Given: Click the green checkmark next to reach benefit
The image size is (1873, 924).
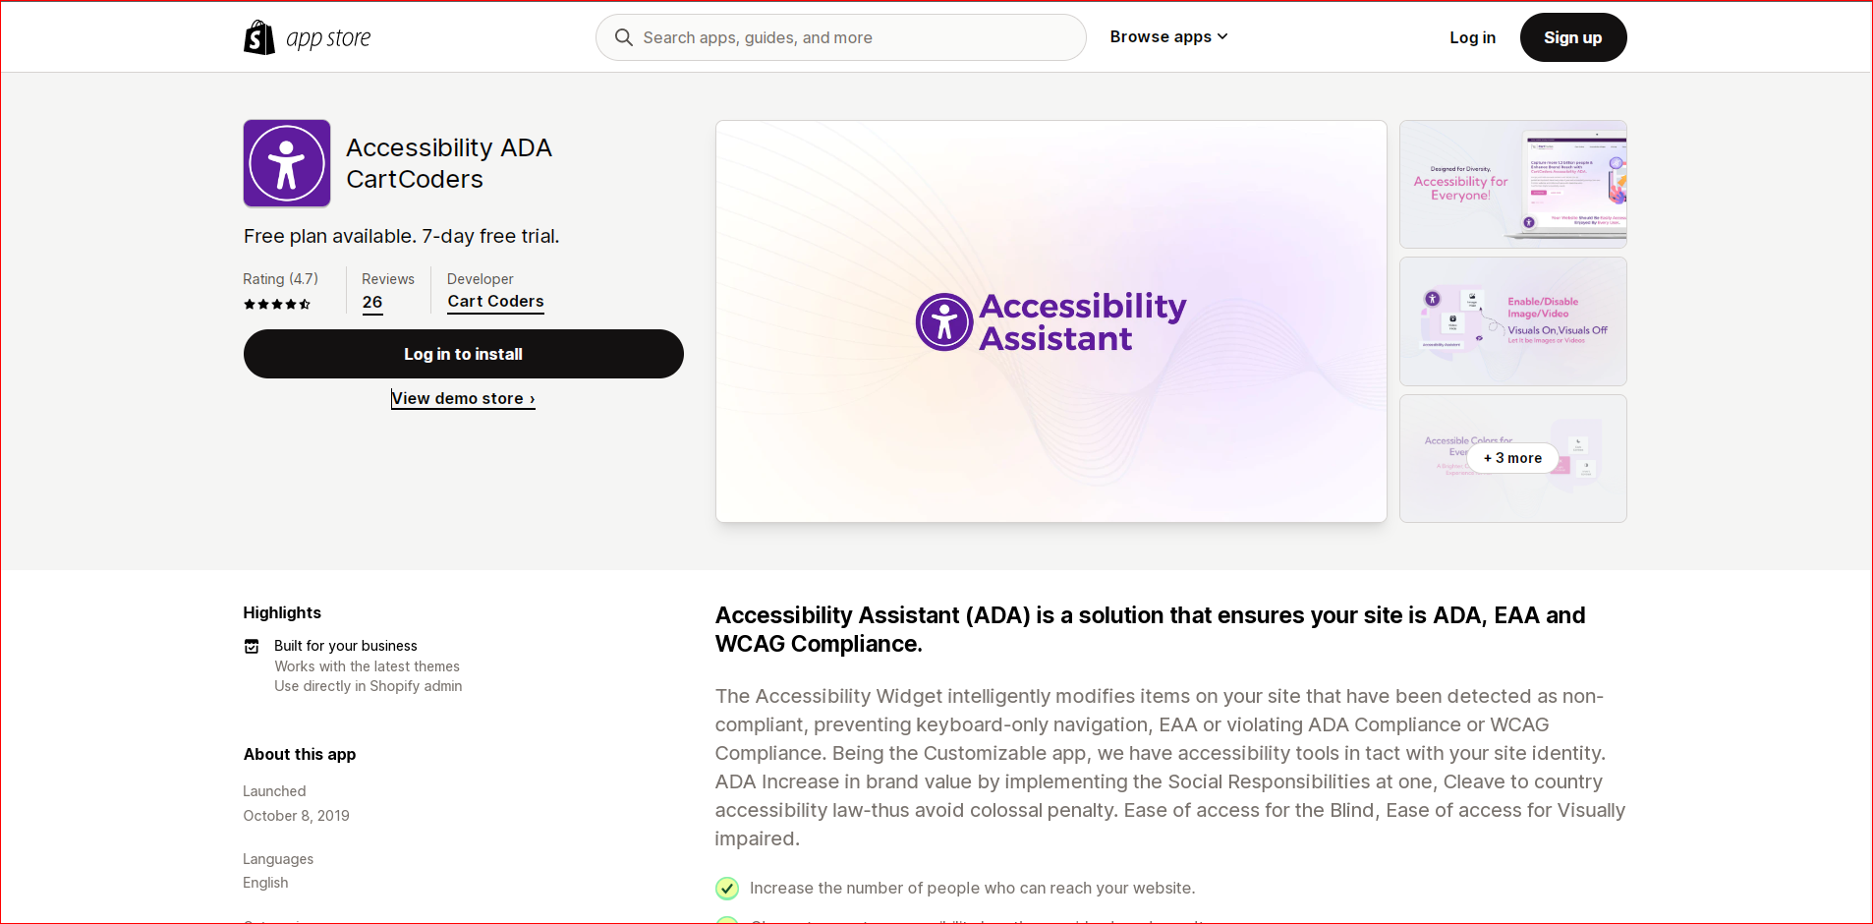Looking at the screenshot, I should pyautogui.click(x=726, y=888).
